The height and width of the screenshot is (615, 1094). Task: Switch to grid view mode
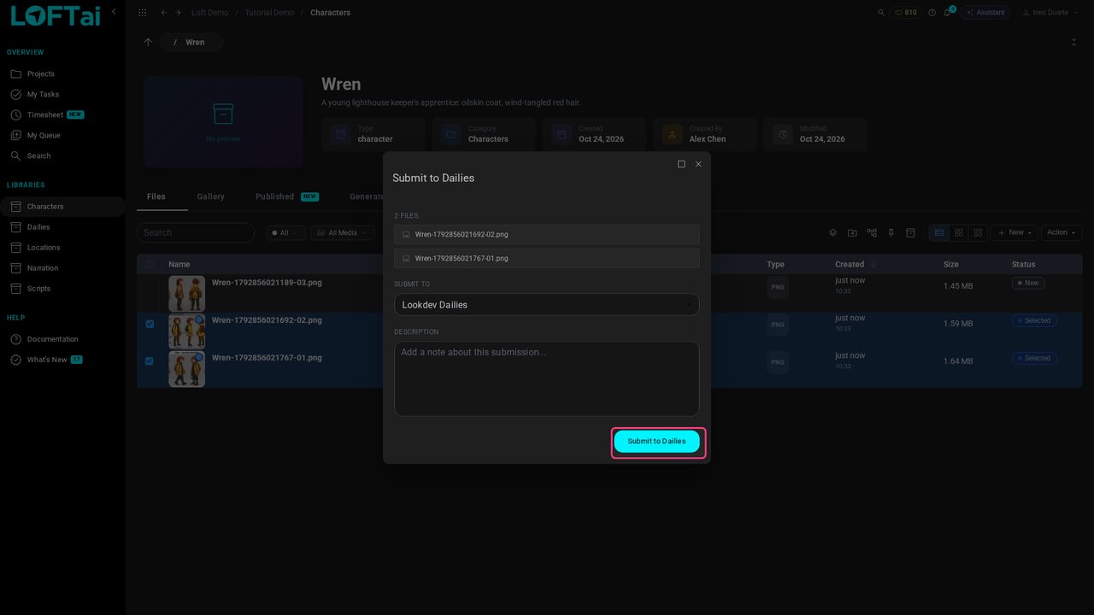coord(959,232)
